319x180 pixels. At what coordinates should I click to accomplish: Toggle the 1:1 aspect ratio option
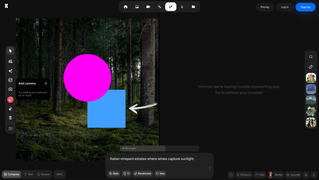click(126, 173)
